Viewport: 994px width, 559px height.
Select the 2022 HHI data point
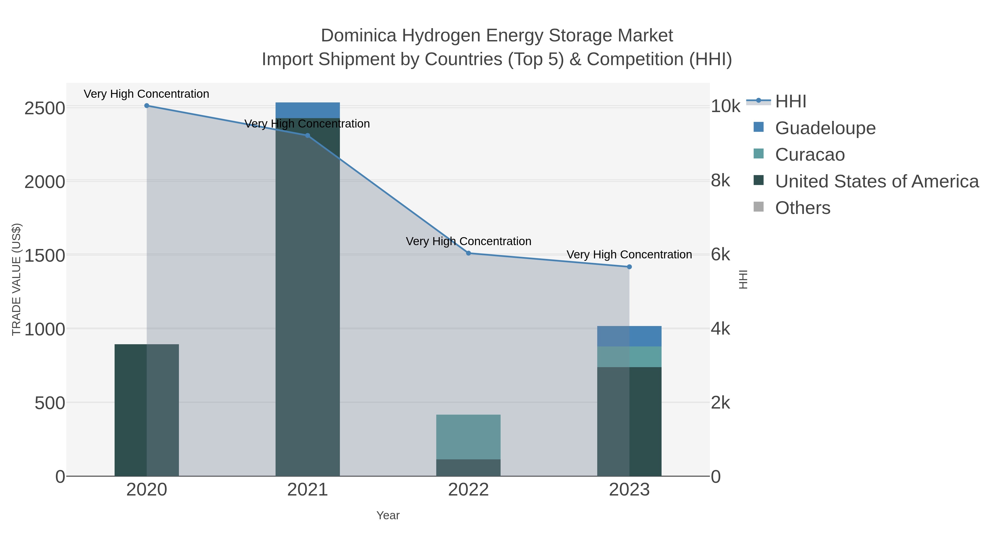[469, 253]
